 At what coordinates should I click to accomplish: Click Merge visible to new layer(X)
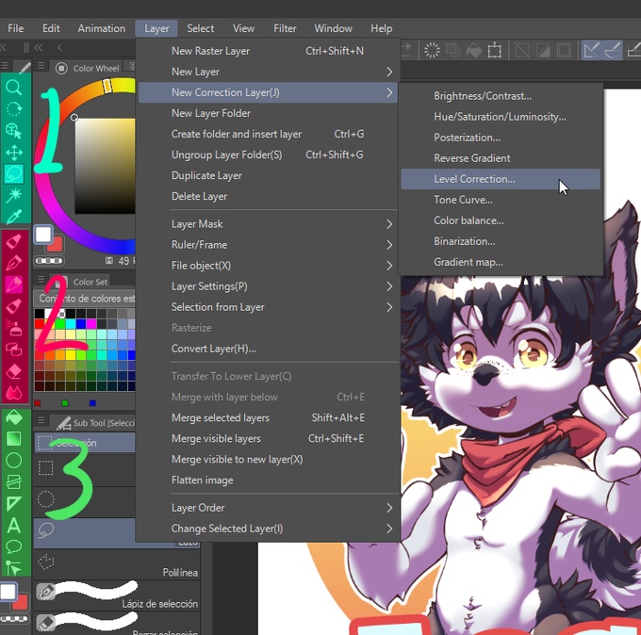pos(268,460)
